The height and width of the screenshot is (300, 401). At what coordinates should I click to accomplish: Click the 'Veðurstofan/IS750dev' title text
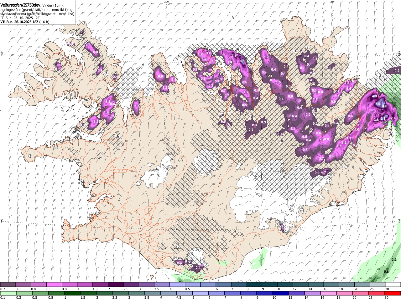point(20,5)
